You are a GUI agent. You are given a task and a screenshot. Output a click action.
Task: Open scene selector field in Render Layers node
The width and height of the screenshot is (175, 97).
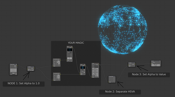(13, 73)
